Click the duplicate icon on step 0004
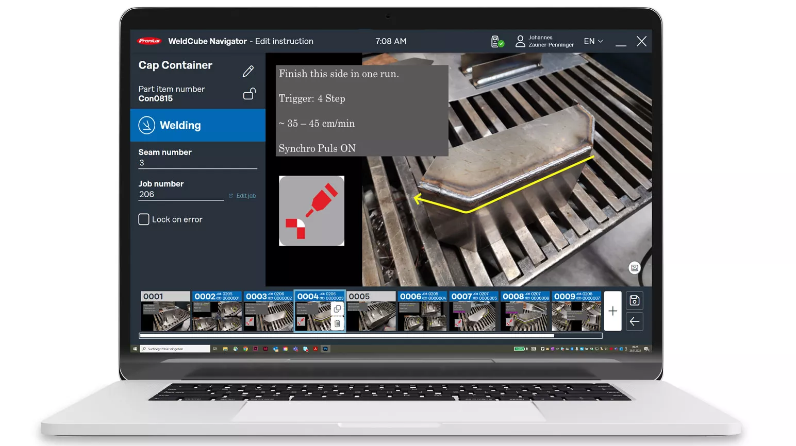The height and width of the screenshot is (446, 796). coord(337,309)
